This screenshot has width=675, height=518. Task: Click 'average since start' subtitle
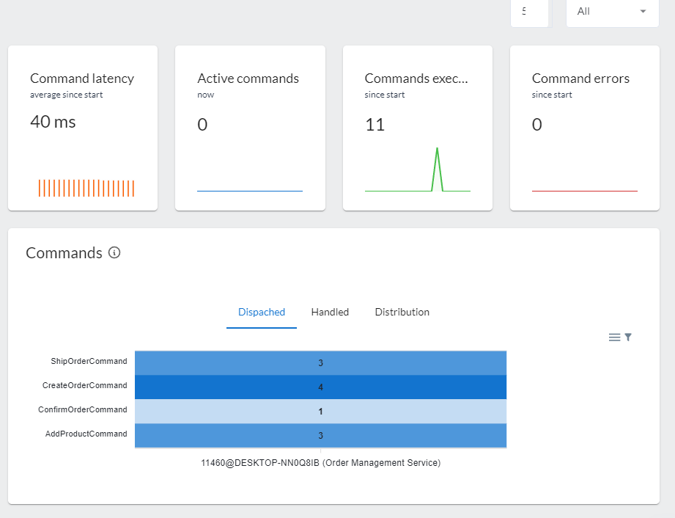point(66,95)
